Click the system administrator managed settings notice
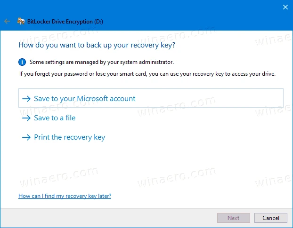This screenshot has width=293, height=228. 101,62
